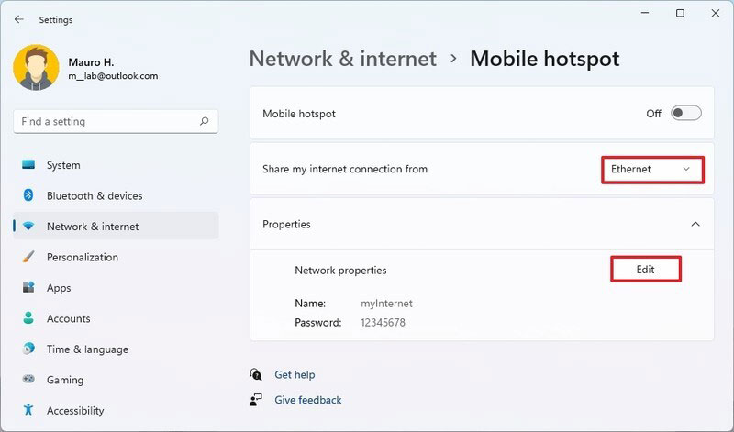734x432 pixels.
Task: Click the back arrow icon in Settings
Action: tap(18, 19)
